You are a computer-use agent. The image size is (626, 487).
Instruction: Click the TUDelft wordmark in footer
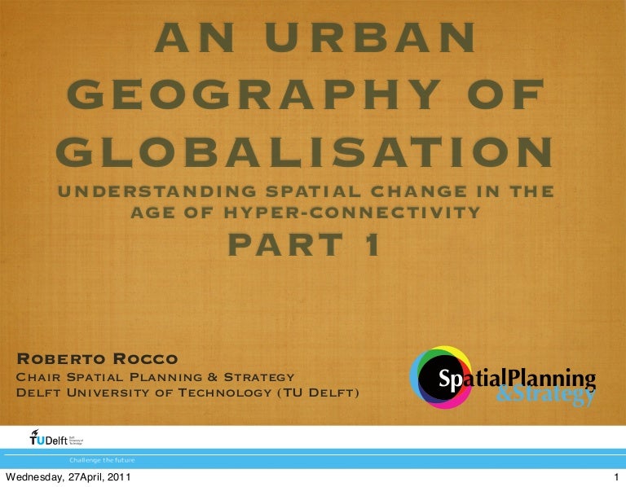[x=48, y=441]
